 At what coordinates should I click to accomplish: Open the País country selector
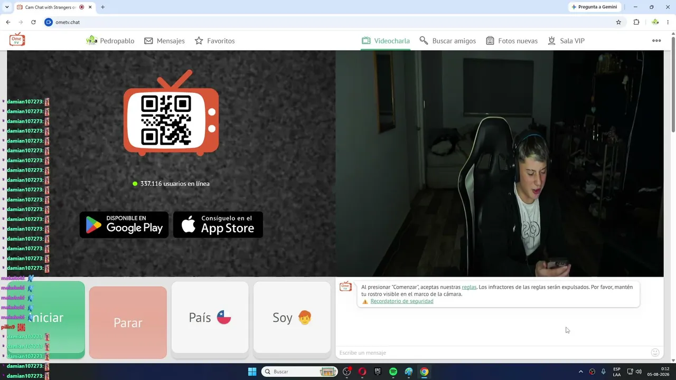click(x=210, y=317)
